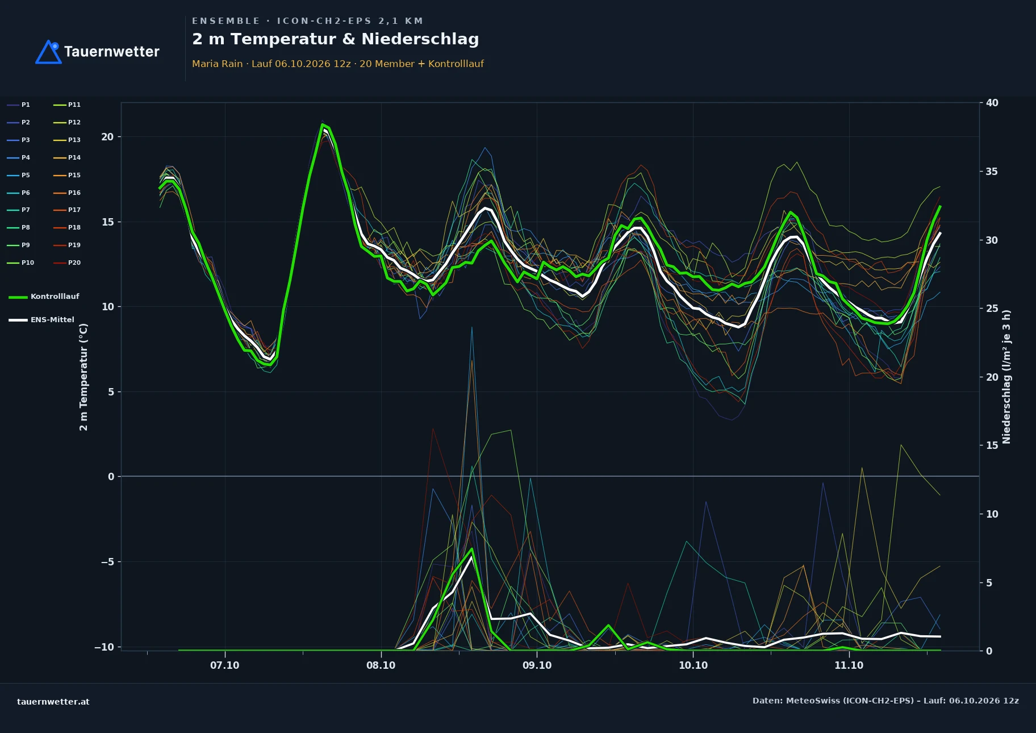This screenshot has width=1036, height=733.
Task: Click legend entry P9
Action: click(19, 245)
